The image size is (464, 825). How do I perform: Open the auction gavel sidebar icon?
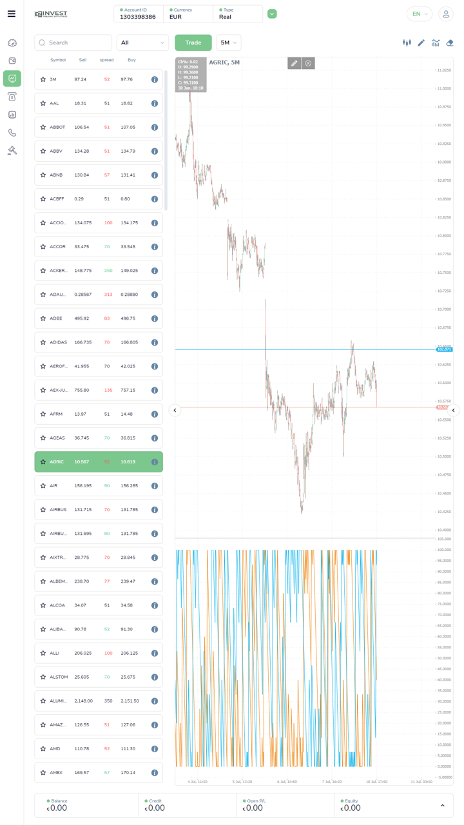(12, 150)
